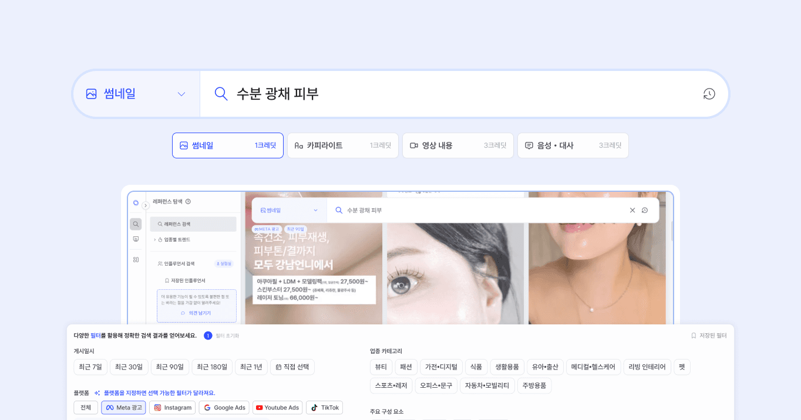The height and width of the screenshot is (420, 801).
Task: Select the 주방용품 category chip
Action: coord(534,385)
